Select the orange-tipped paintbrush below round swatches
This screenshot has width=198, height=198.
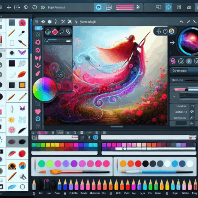(x=80, y=172)
